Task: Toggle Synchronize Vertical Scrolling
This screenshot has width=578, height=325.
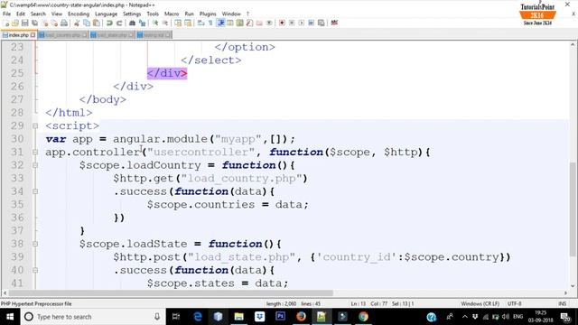Action: click(178, 23)
